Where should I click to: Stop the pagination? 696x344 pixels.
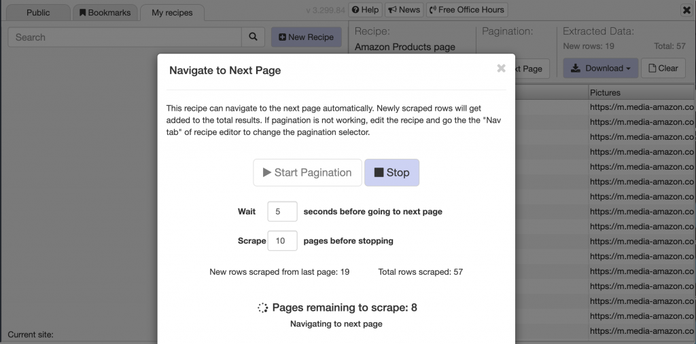pyautogui.click(x=391, y=172)
